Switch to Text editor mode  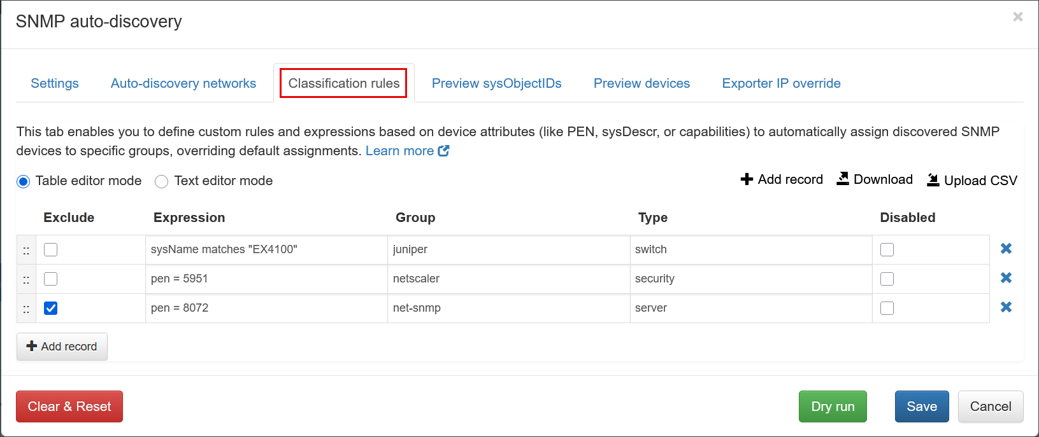pyautogui.click(x=162, y=181)
